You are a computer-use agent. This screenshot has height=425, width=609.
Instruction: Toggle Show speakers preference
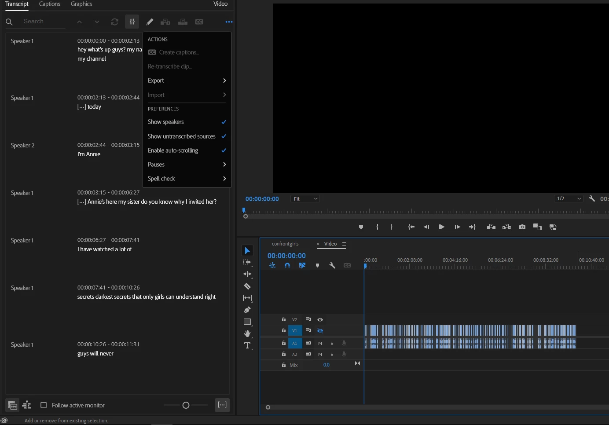187,122
